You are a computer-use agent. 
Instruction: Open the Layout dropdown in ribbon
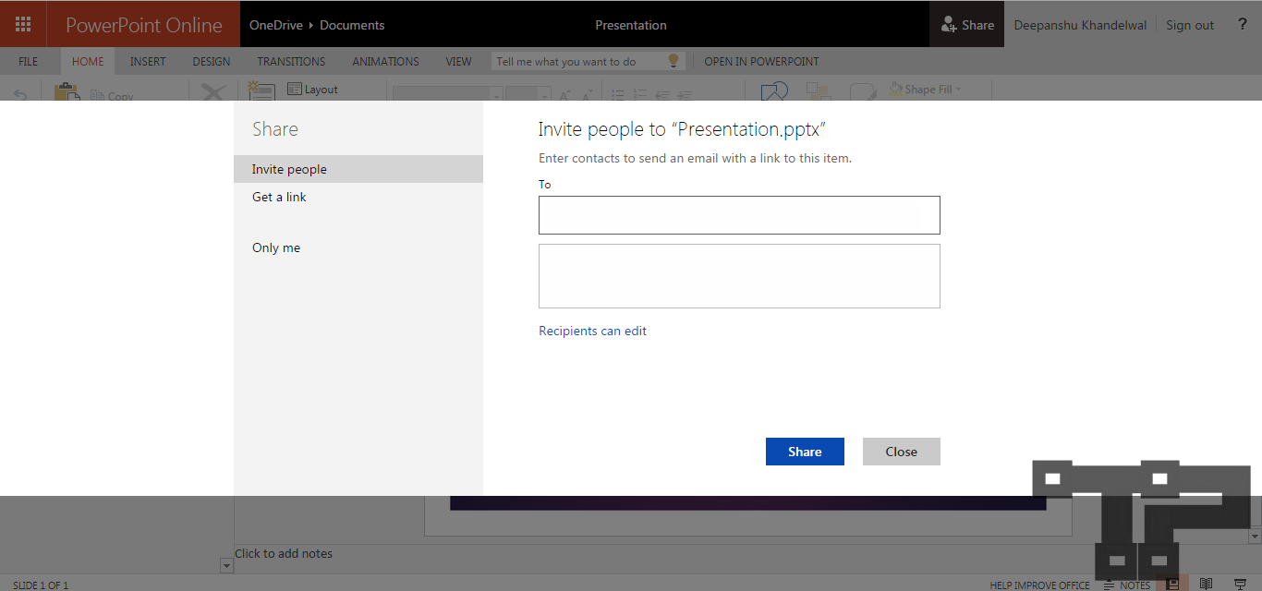tap(312, 90)
